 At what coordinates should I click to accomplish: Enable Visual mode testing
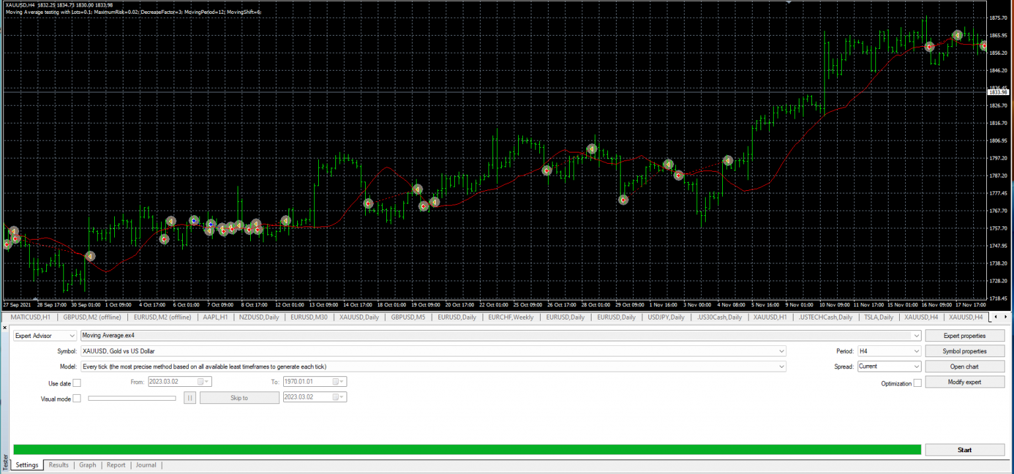(x=77, y=397)
